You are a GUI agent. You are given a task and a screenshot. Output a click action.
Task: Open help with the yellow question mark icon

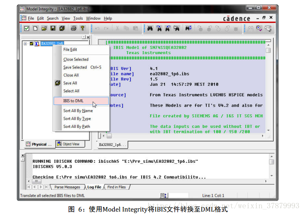tap(82, 28)
